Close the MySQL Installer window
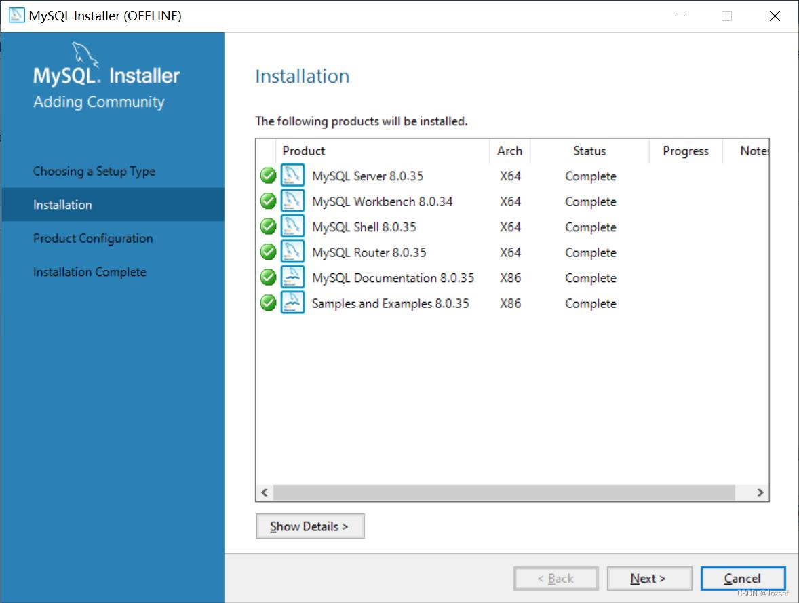The height and width of the screenshot is (603, 799). [775, 16]
